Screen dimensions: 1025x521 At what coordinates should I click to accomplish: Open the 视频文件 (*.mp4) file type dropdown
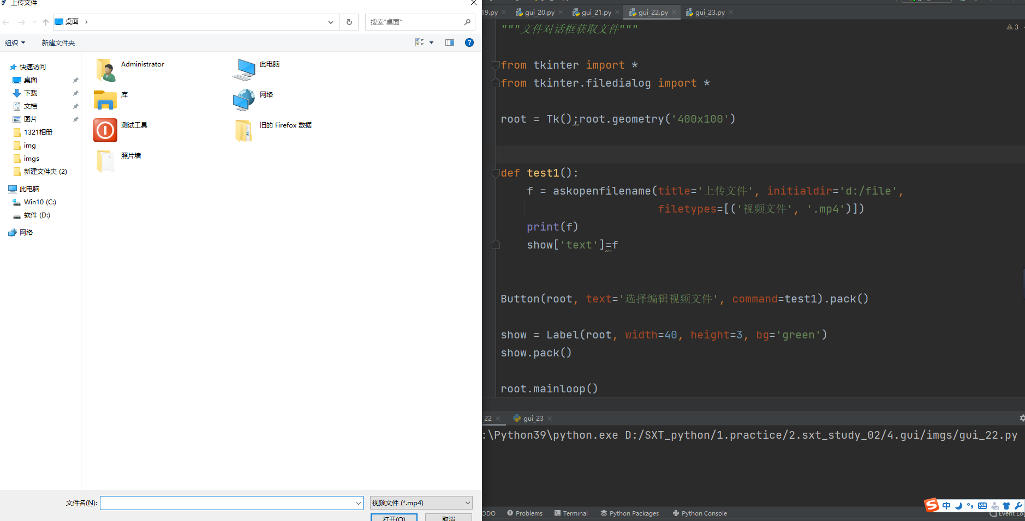421,503
